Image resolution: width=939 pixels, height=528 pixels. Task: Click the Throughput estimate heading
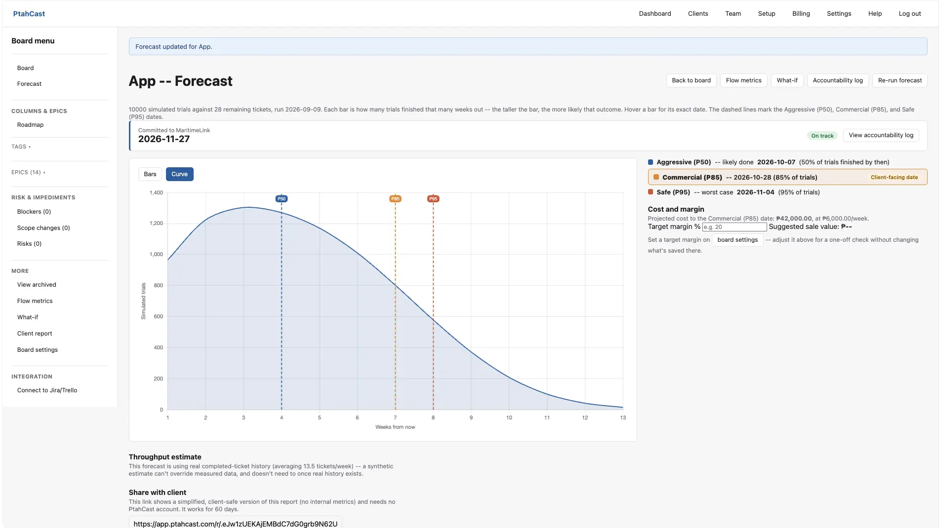pyautogui.click(x=165, y=457)
